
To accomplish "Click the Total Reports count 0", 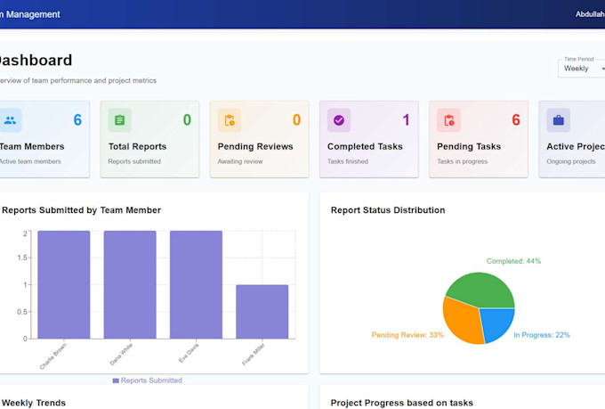I will coord(187,119).
